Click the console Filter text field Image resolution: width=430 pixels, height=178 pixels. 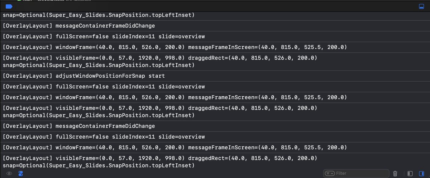pos(360,173)
